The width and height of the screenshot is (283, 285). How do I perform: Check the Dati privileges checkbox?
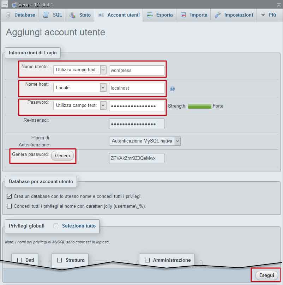click(x=19, y=260)
